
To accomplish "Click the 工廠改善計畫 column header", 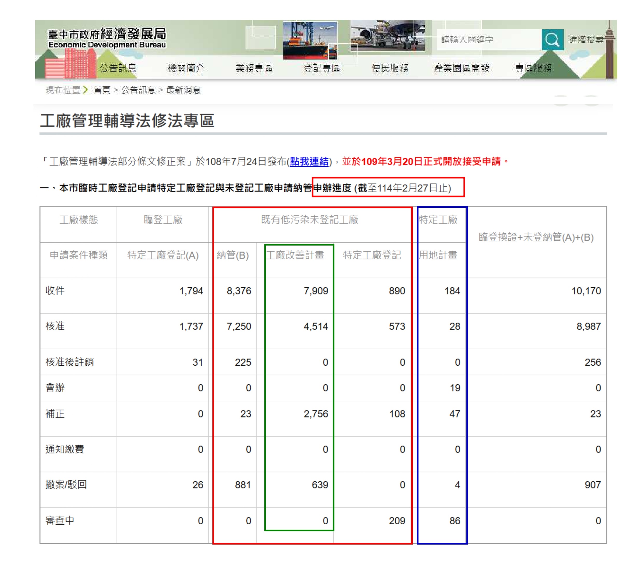I will (295, 255).
